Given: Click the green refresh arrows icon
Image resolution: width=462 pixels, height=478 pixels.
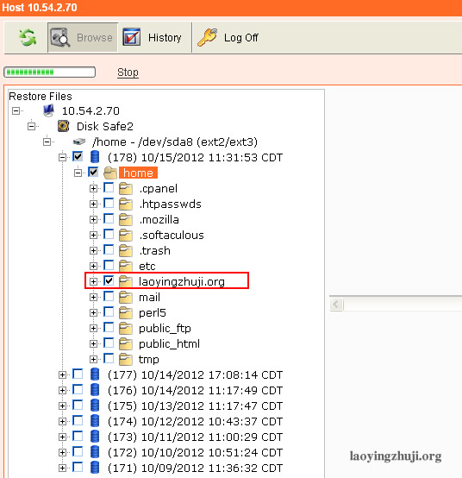Looking at the screenshot, I should 28,38.
